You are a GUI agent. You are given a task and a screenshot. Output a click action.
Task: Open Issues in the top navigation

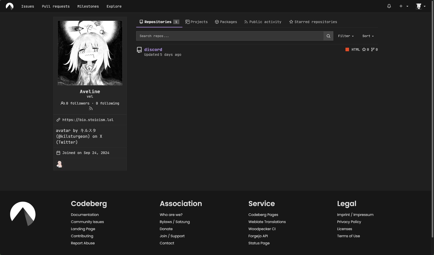28,6
